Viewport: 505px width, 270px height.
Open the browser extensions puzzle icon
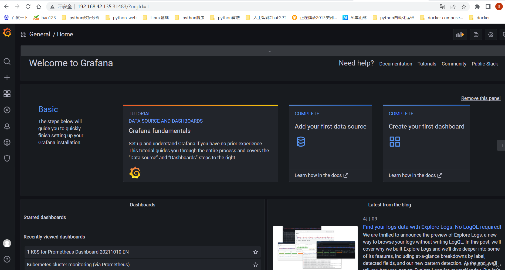[477, 7]
